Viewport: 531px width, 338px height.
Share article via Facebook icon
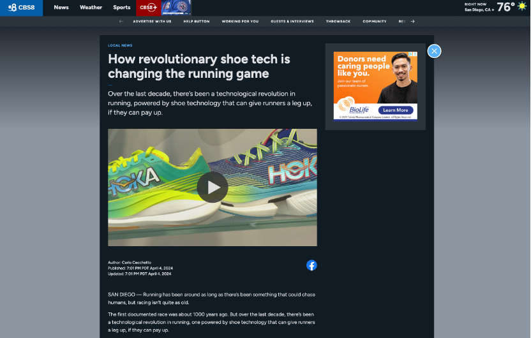tap(311, 265)
